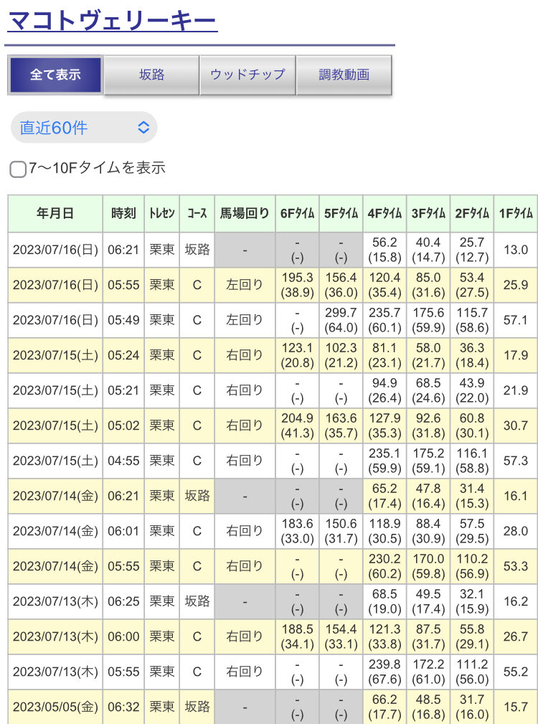The height and width of the screenshot is (724, 538).
Task: Enable 7〜10Fタイムを表示 checkbox
Action: (x=18, y=169)
